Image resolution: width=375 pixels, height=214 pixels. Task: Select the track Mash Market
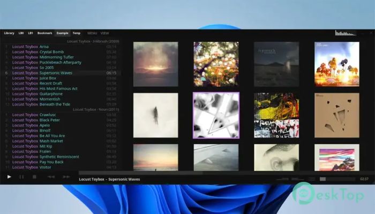[61, 141]
